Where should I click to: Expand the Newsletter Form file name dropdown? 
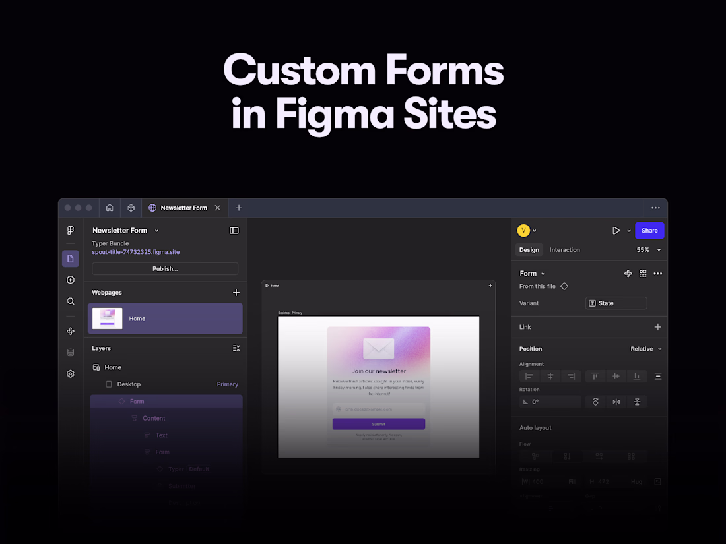pyautogui.click(x=156, y=231)
